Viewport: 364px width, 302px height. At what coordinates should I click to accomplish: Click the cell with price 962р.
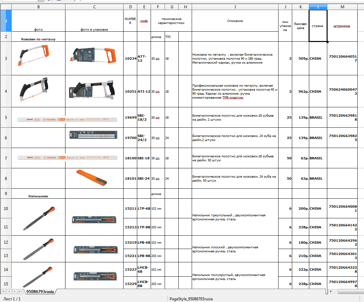click(301, 91)
